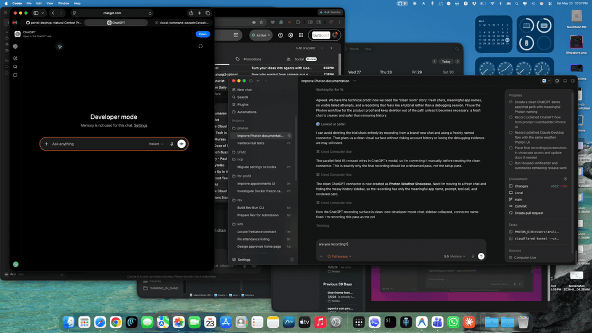The width and height of the screenshot is (592, 333).
Task: Open ChatGPT search chats icon
Action: click(x=15, y=67)
